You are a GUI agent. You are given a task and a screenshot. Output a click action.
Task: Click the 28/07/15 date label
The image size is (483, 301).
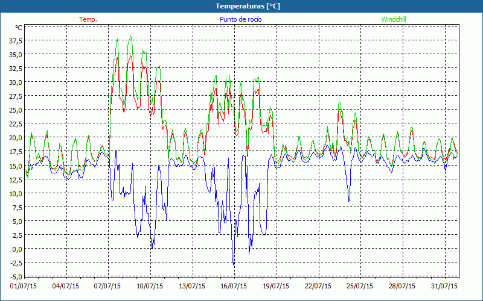coord(402,287)
